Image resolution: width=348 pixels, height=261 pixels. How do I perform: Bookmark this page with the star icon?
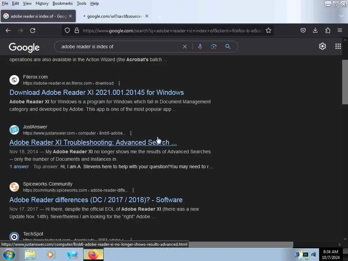(x=268, y=30)
